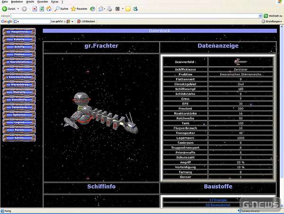Click the Scannerbild small ship thumbnail
This screenshot has width=284, height=214.
(240, 62)
